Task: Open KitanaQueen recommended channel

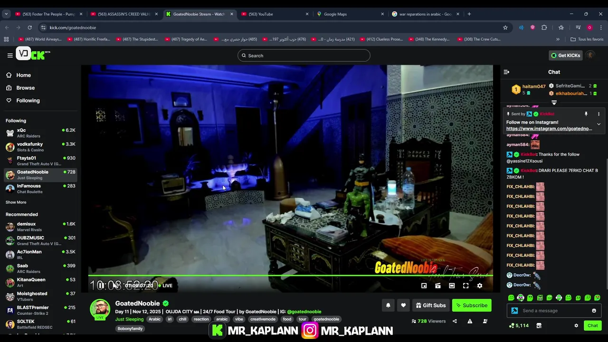Action: (x=40, y=283)
